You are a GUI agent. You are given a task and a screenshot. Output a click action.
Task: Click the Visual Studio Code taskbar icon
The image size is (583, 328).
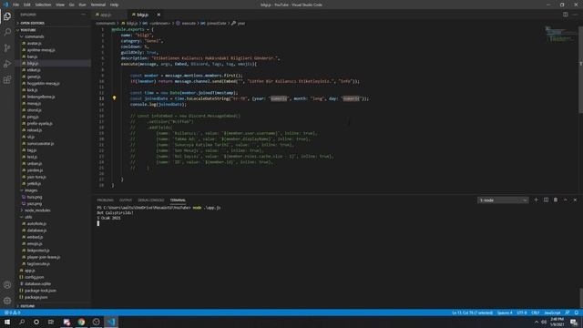(x=111, y=322)
